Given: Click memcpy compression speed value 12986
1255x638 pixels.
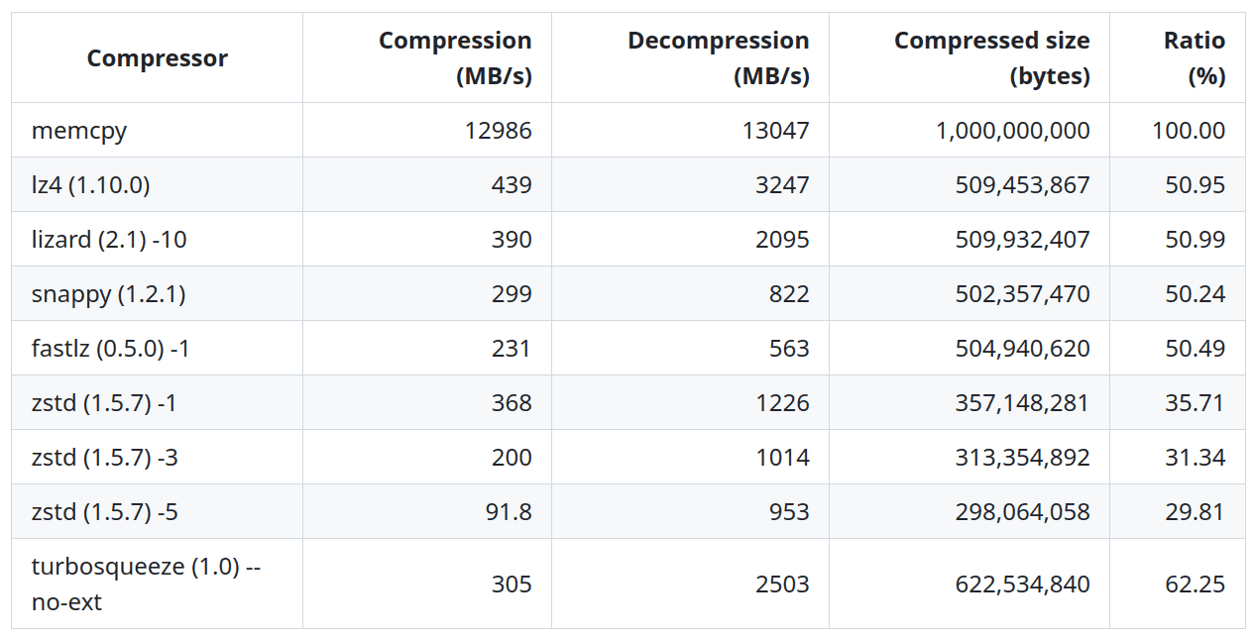Looking at the screenshot, I should (498, 131).
